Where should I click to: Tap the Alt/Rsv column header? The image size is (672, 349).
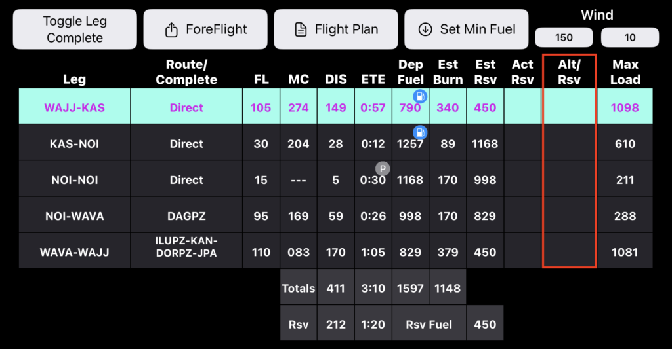tap(569, 72)
